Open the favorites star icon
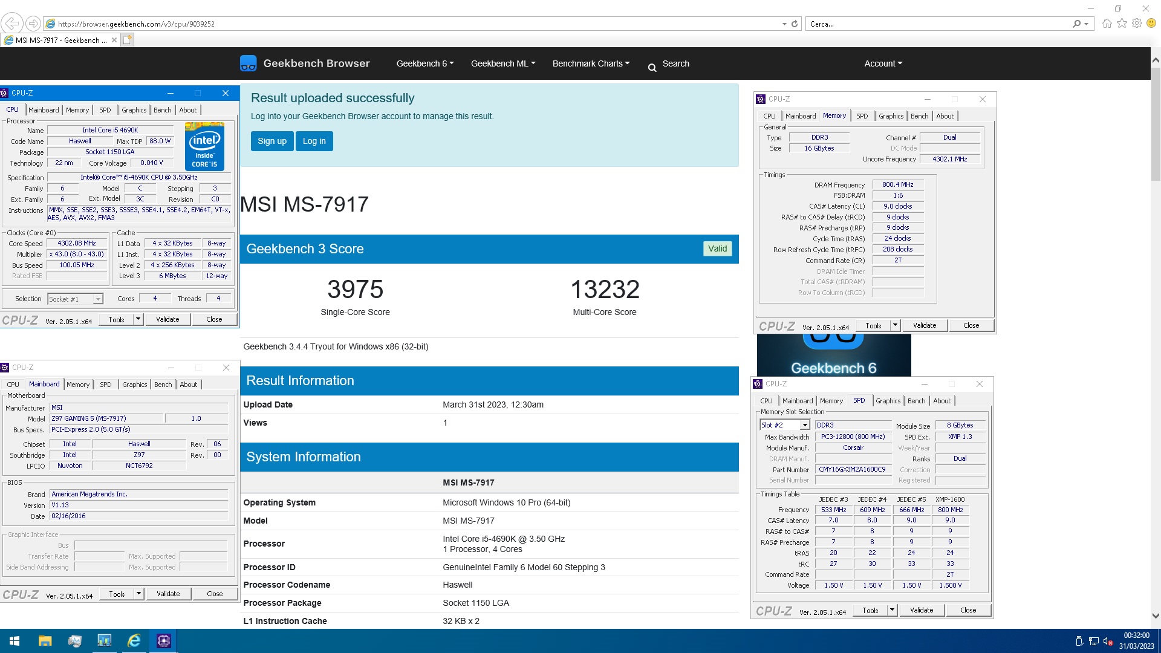This screenshot has height=653, width=1161. (x=1122, y=24)
